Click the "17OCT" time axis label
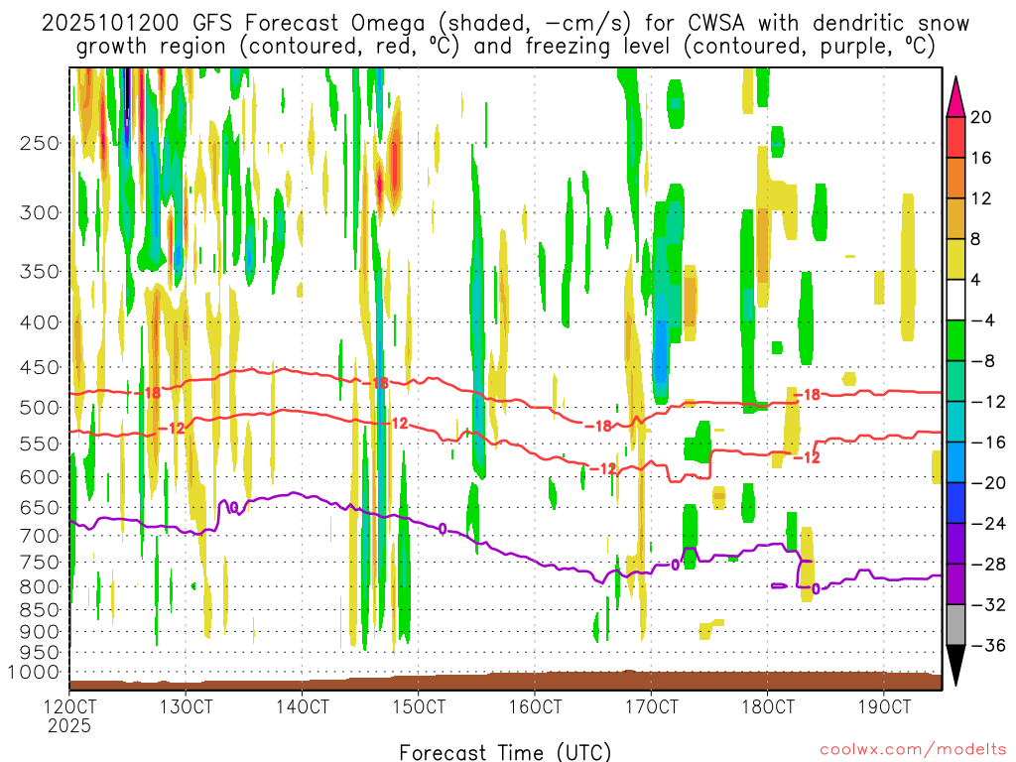Viewport: 1016px width, 762px height. click(651, 706)
